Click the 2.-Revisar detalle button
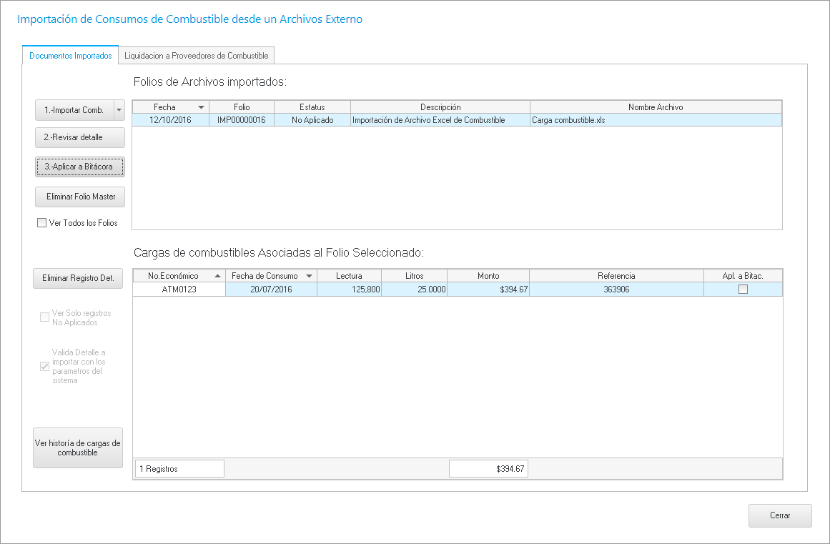Image resolution: width=830 pixels, height=544 pixels. point(80,137)
